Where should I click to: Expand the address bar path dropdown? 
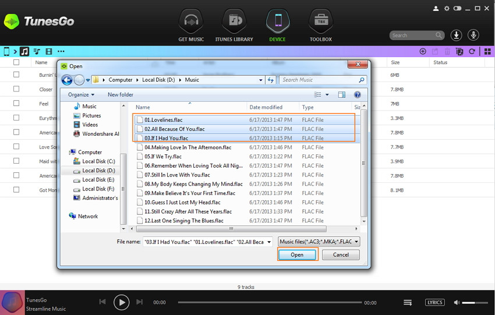point(260,80)
